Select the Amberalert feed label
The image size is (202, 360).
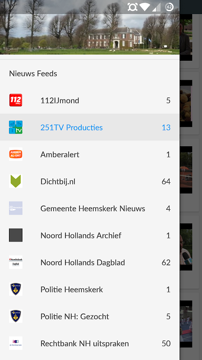(x=60, y=154)
